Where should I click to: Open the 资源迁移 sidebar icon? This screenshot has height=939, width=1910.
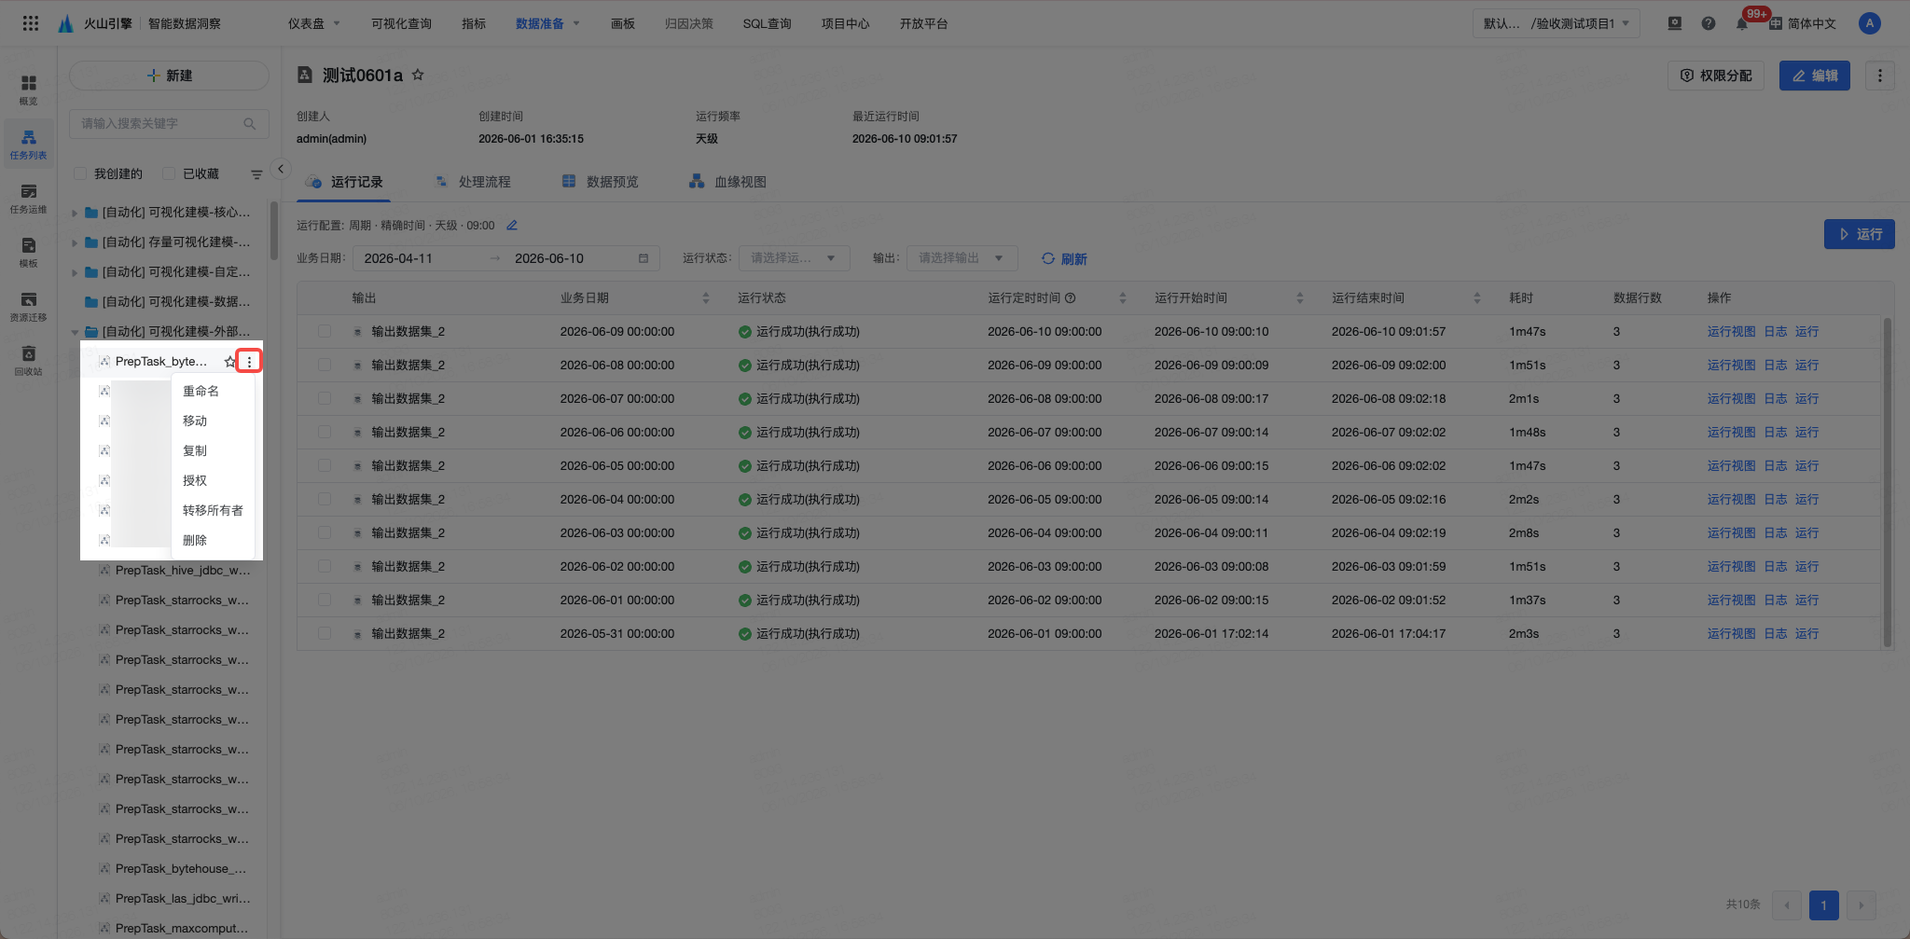pos(29,306)
